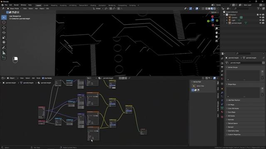Toggle visibility eye for pannels-height object
This screenshot has height=149, width=266.
[260, 23]
